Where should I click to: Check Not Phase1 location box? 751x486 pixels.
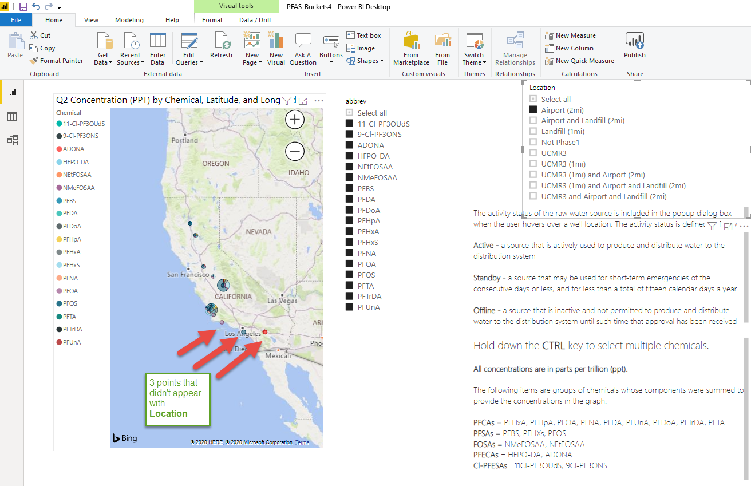coord(533,142)
